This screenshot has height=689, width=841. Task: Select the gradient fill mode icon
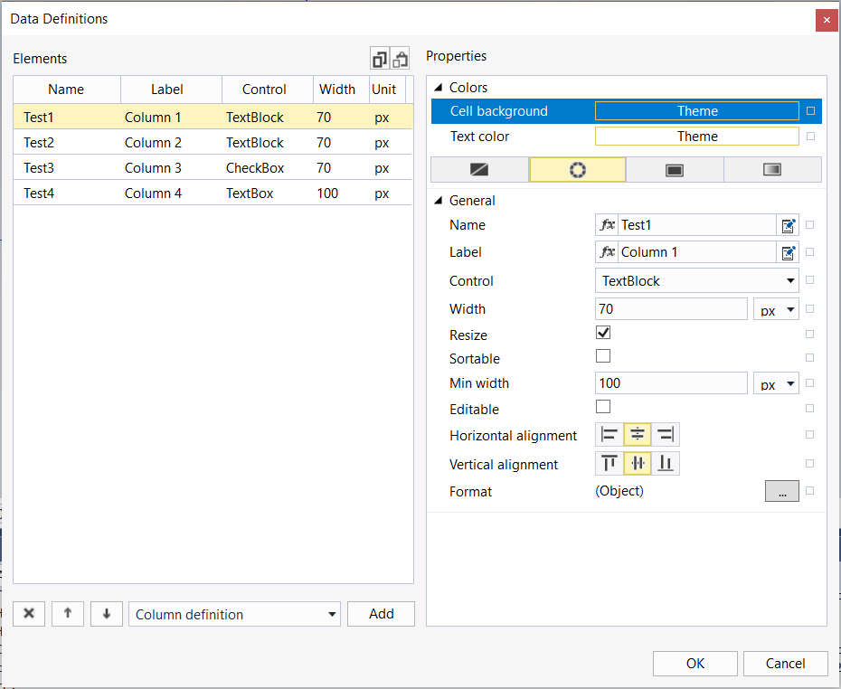click(x=772, y=170)
